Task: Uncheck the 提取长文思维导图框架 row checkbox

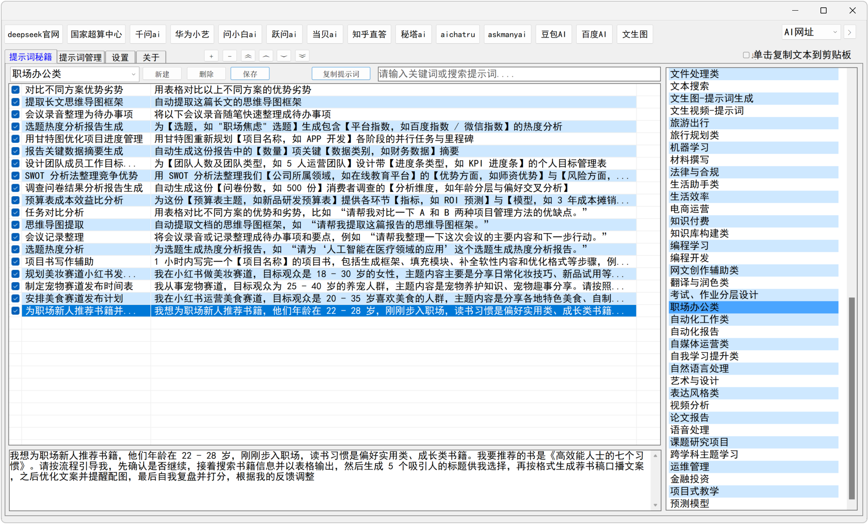Action: click(16, 102)
